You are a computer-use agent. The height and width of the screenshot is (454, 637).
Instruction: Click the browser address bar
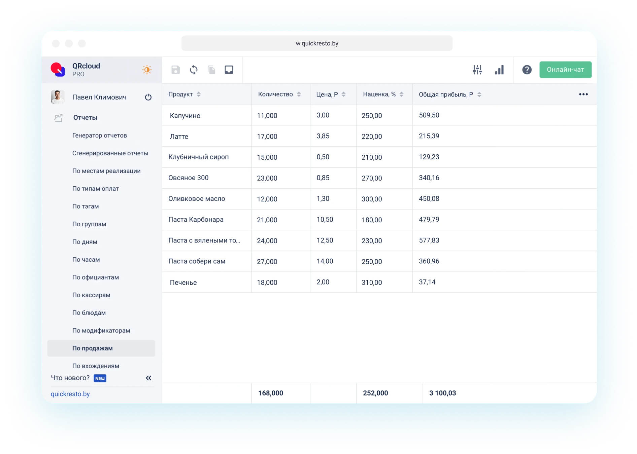(x=317, y=43)
